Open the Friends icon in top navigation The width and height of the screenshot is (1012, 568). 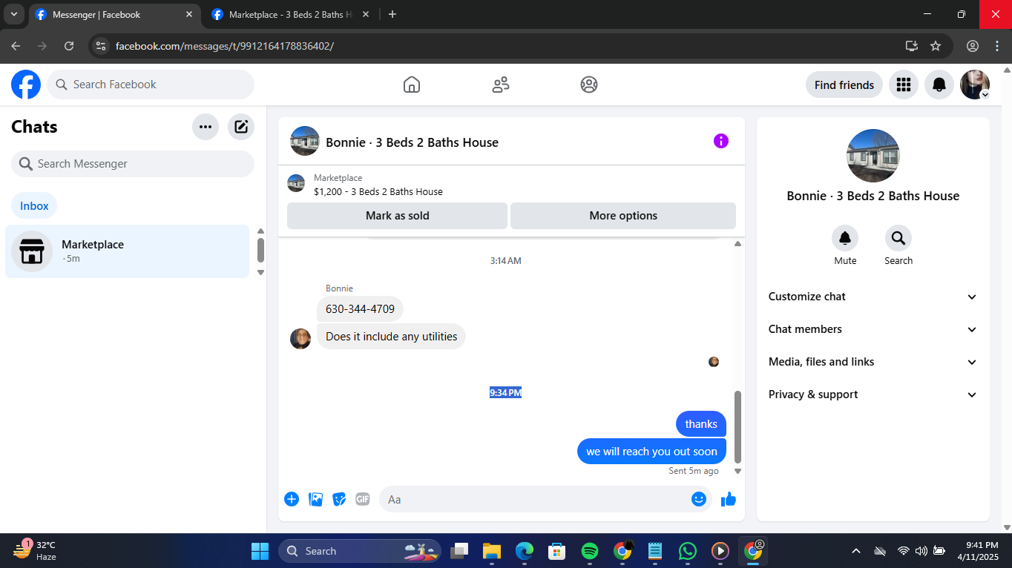coord(501,85)
